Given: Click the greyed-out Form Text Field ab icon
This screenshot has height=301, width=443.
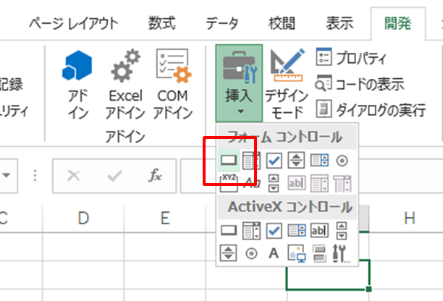Looking at the screenshot, I should (x=296, y=183).
